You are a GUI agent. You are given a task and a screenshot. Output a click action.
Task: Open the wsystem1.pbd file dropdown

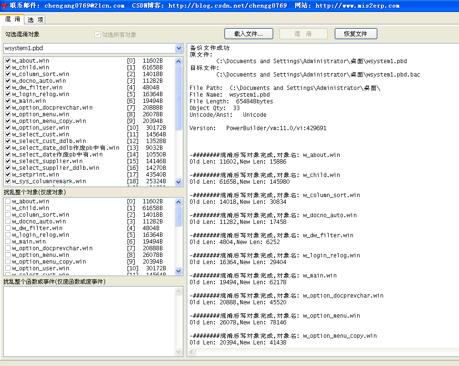point(179,48)
